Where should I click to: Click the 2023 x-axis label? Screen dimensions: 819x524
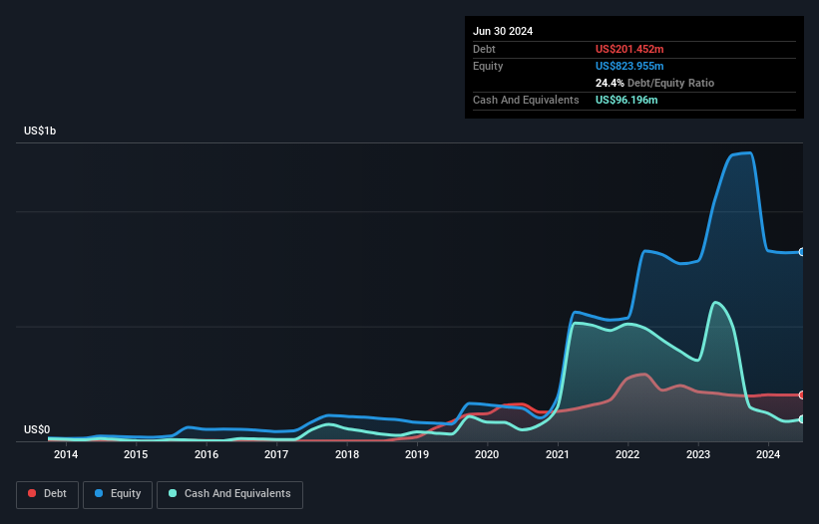click(x=698, y=454)
